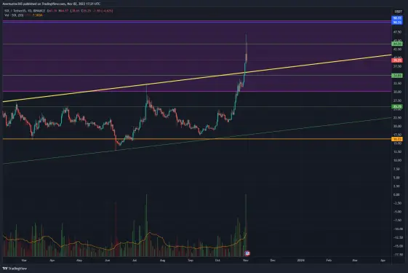Click the 2024 label on the time axis
Image resolution: width=408 pixels, height=273 pixels.
click(x=300, y=260)
